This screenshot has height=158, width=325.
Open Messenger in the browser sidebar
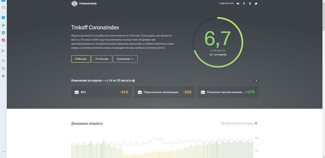(x=3, y=18)
